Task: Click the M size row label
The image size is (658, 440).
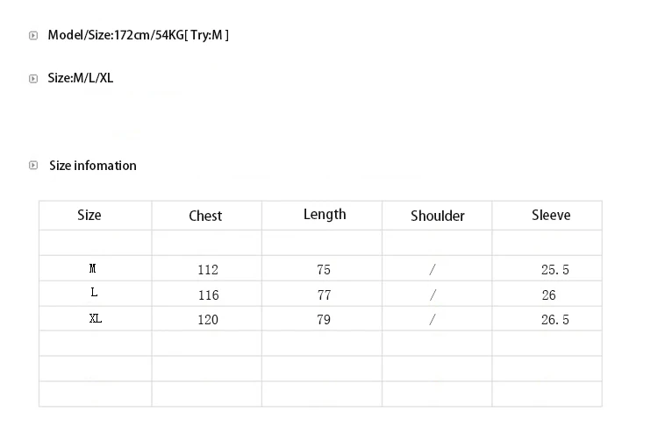Action: point(93,268)
